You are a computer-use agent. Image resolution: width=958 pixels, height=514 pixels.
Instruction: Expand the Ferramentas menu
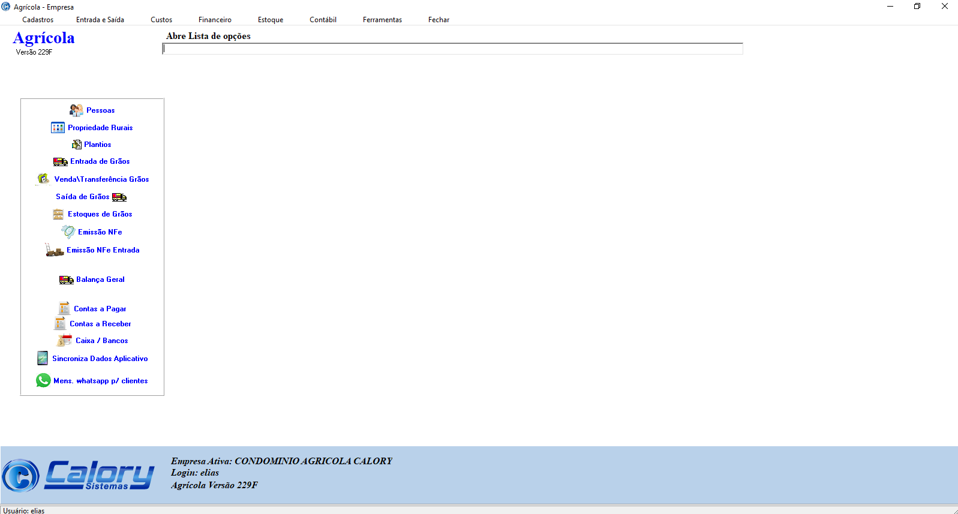[382, 20]
